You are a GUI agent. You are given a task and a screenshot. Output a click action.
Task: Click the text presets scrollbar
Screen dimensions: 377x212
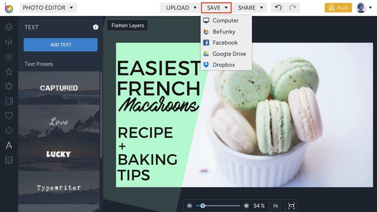coord(101,115)
